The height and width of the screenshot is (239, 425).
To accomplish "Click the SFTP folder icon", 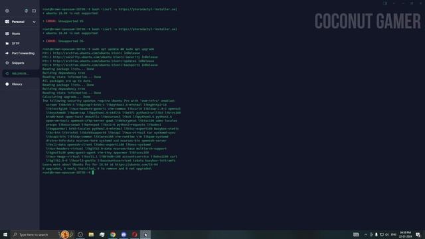I will click(7, 43).
